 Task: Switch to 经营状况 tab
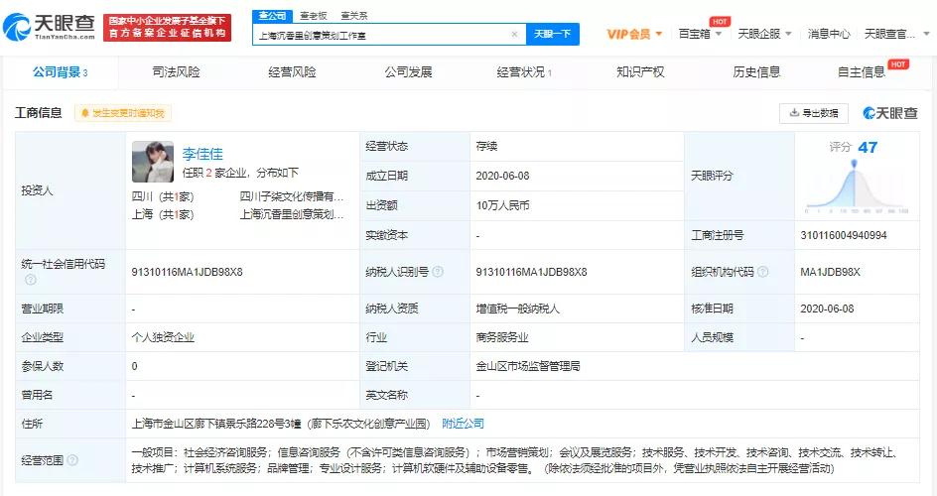(524, 72)
